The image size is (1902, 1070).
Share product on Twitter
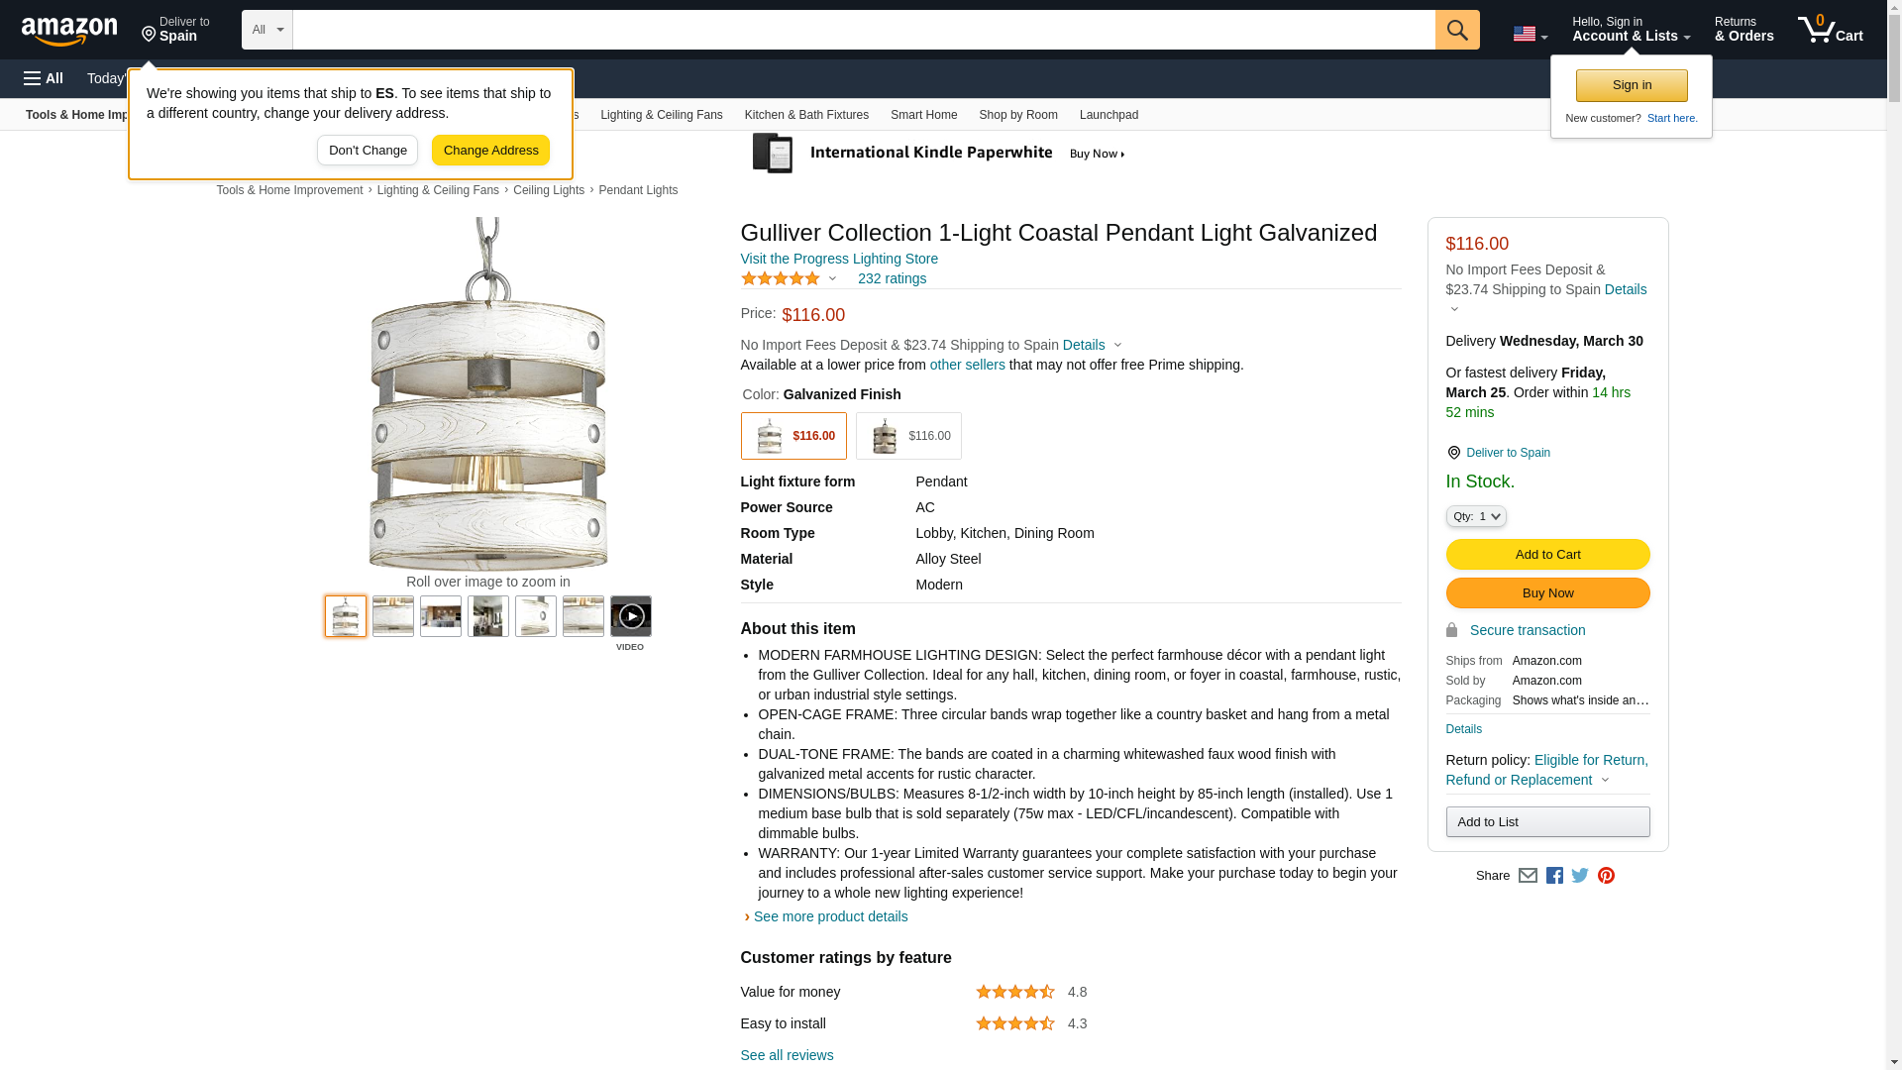(x=1580, y=876)
